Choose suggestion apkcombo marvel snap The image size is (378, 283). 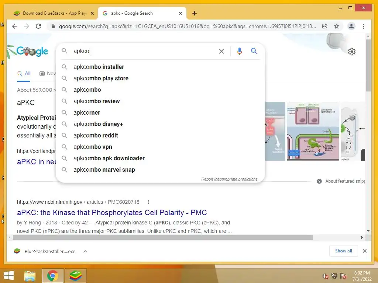160,170
